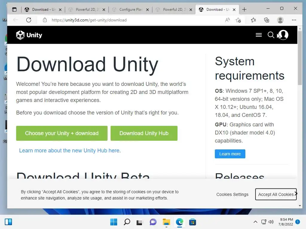Open network settings in system tray
Image resolution: width=306 pixels, height=229 pixels.
tap(264, 222)
